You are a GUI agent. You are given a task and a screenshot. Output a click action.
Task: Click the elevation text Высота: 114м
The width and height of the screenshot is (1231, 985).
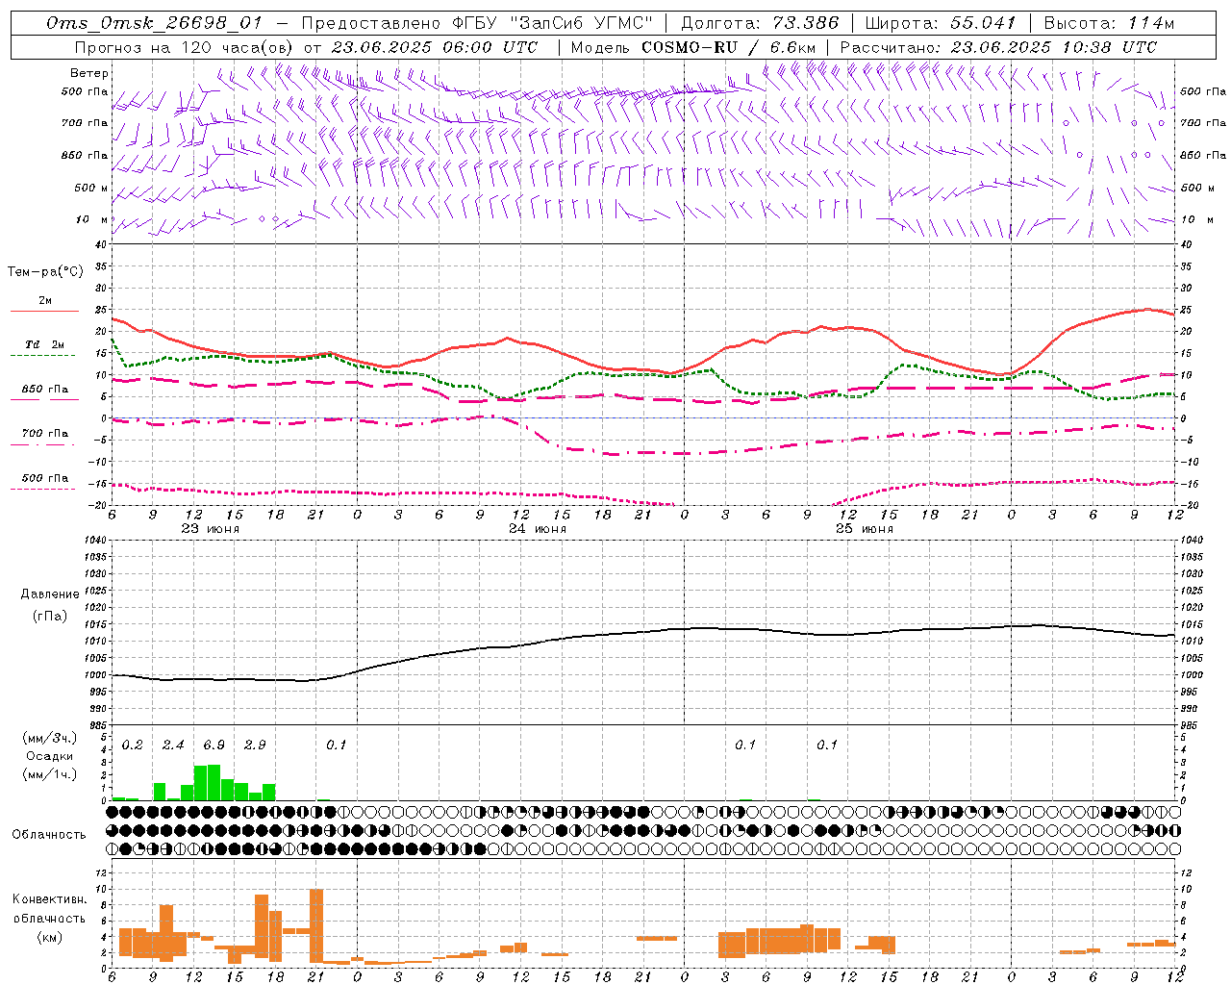coord(1109,23)
